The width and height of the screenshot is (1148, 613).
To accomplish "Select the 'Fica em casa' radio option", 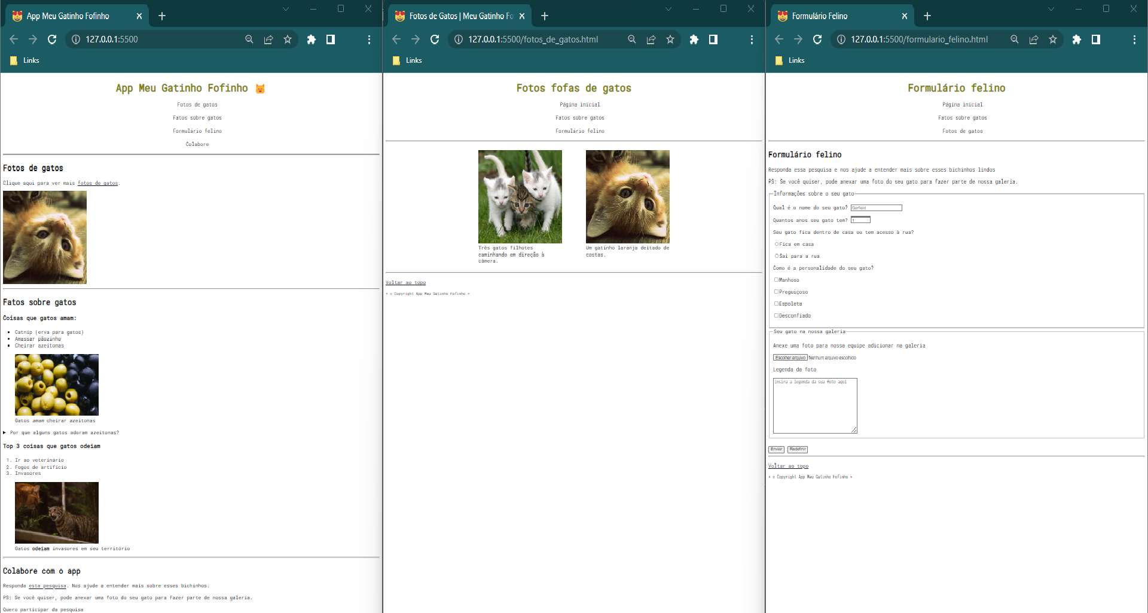I will click(x=777, y=244).
